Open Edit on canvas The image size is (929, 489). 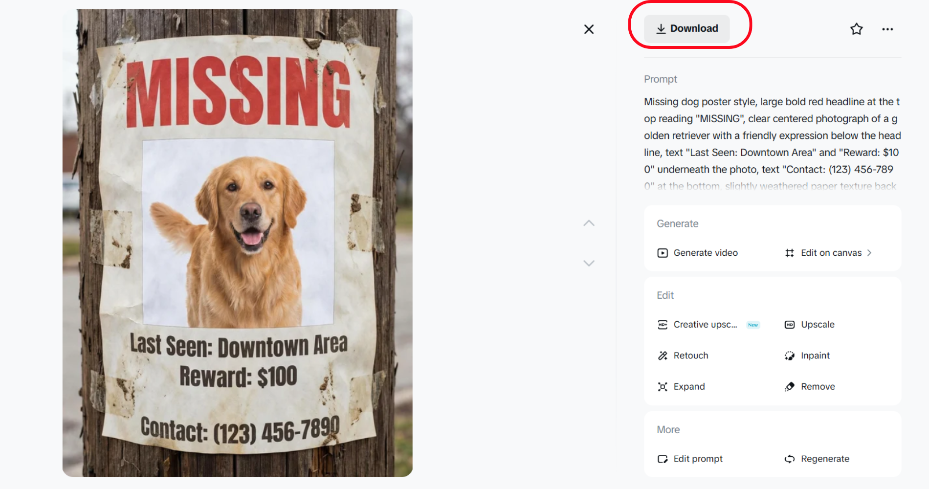point(831,253)
